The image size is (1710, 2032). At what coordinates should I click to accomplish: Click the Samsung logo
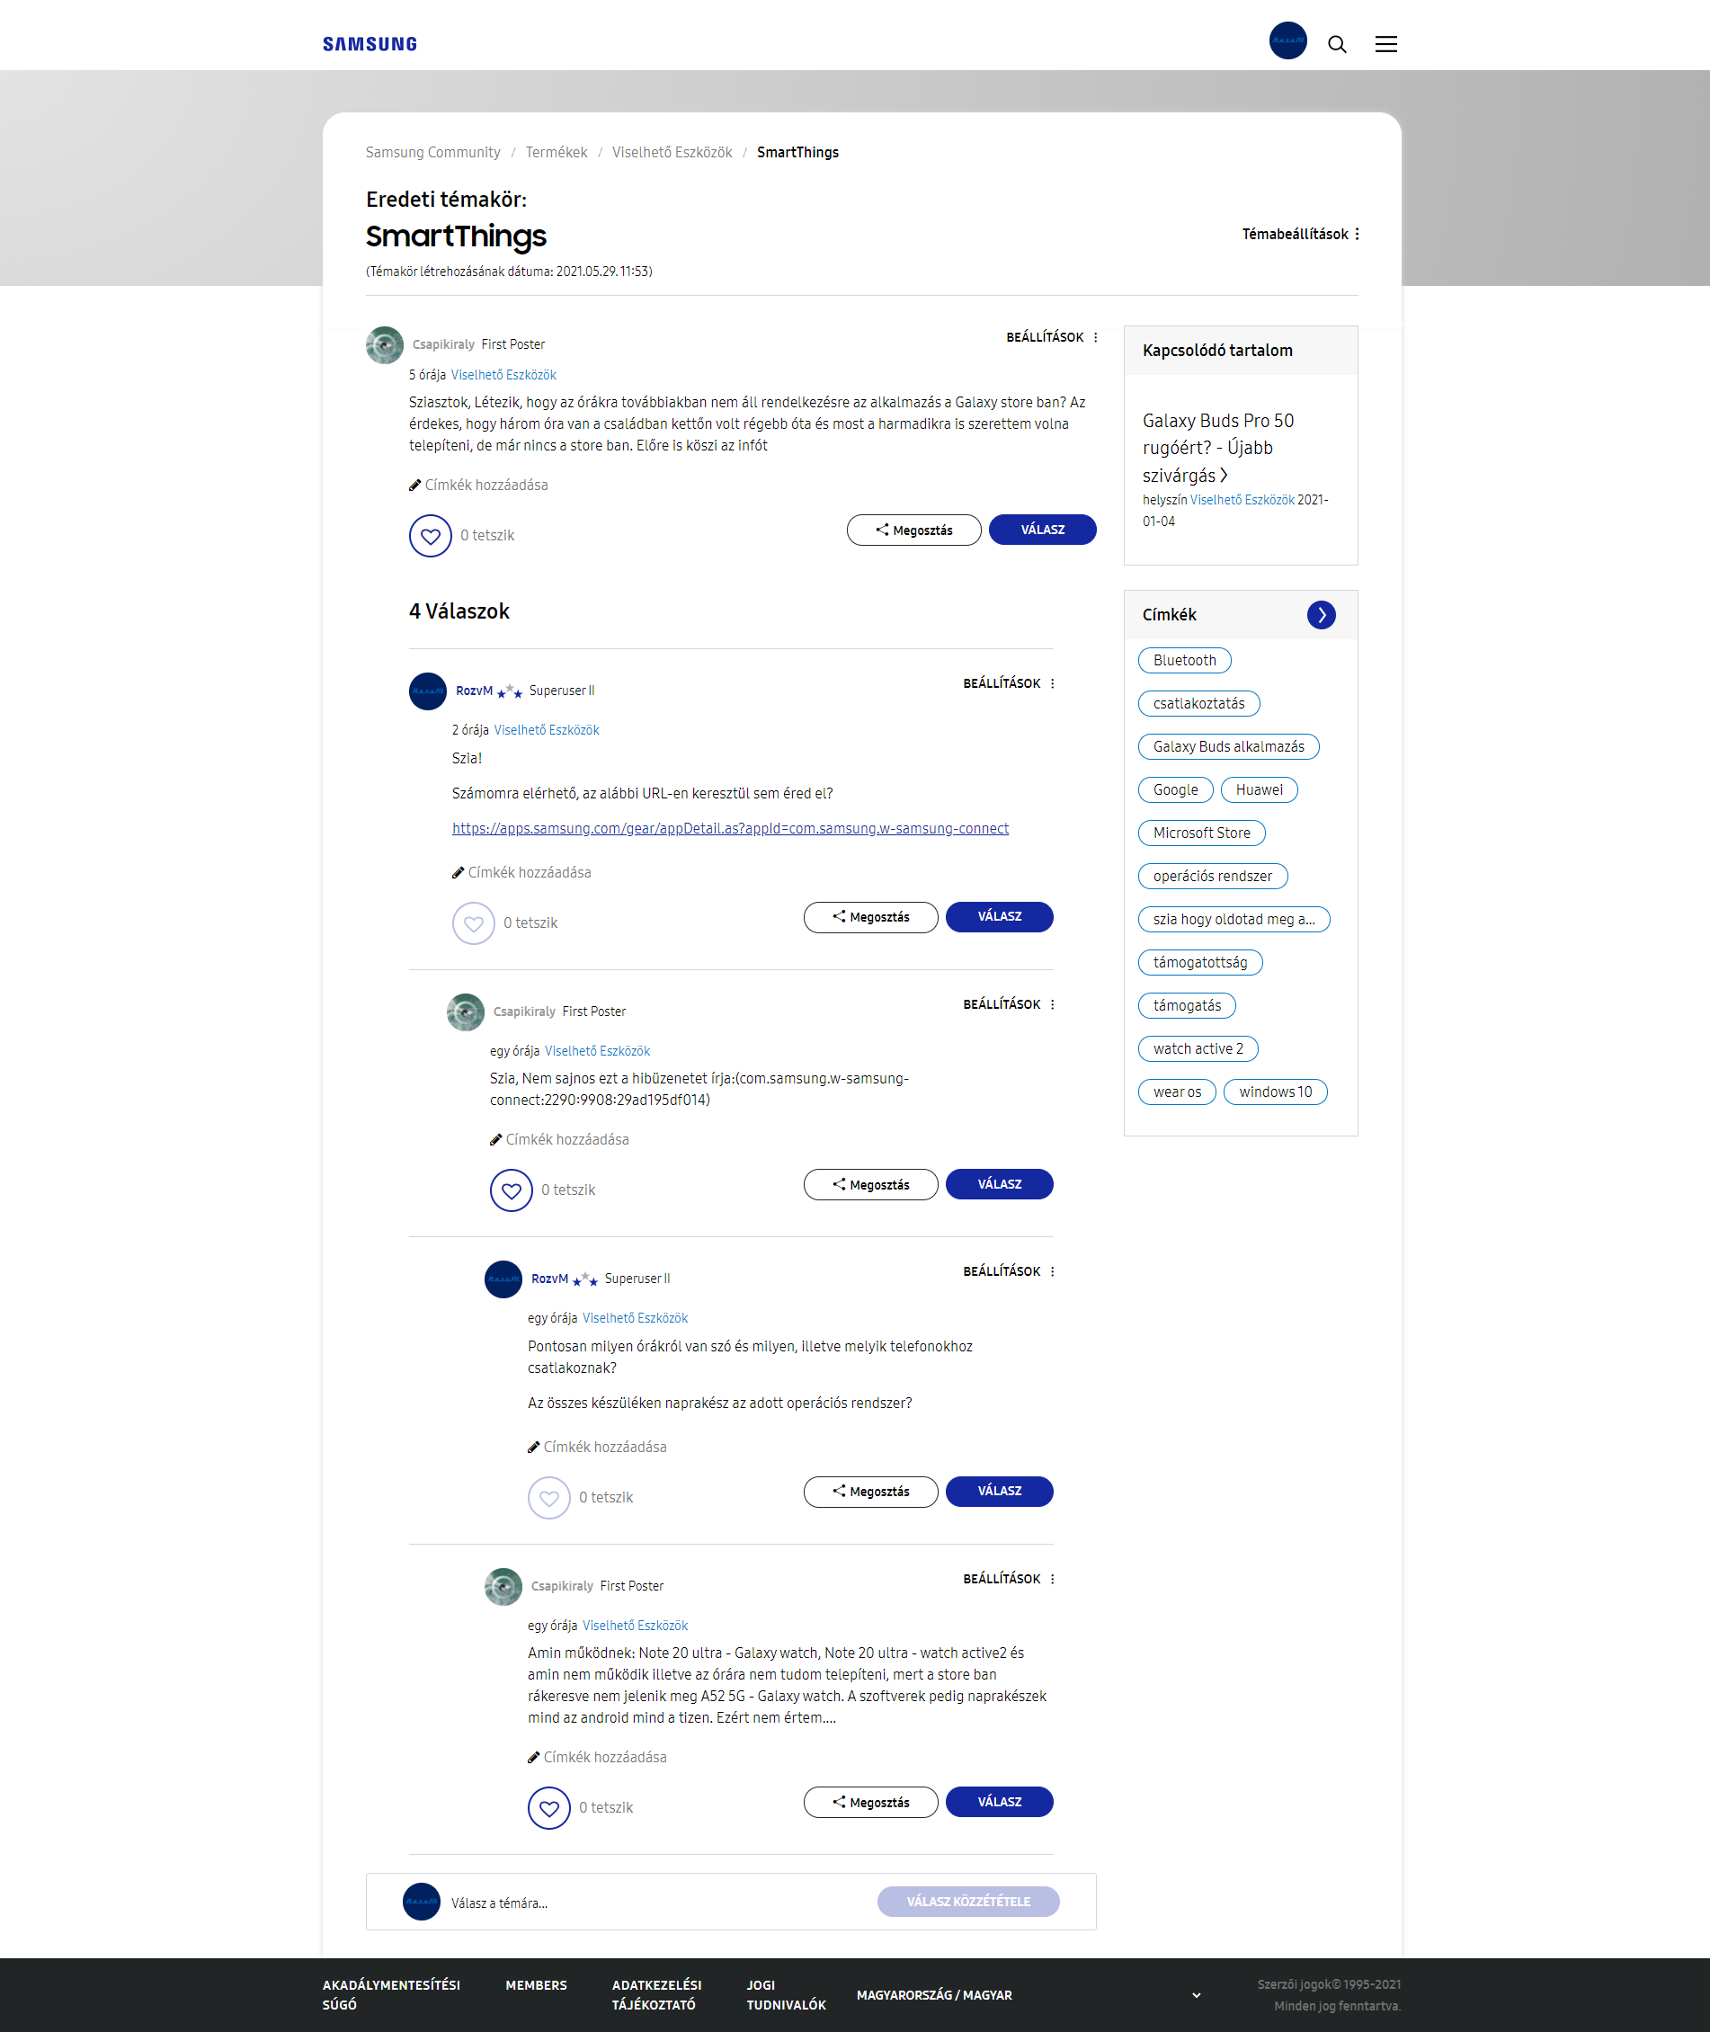click(370, 42)
